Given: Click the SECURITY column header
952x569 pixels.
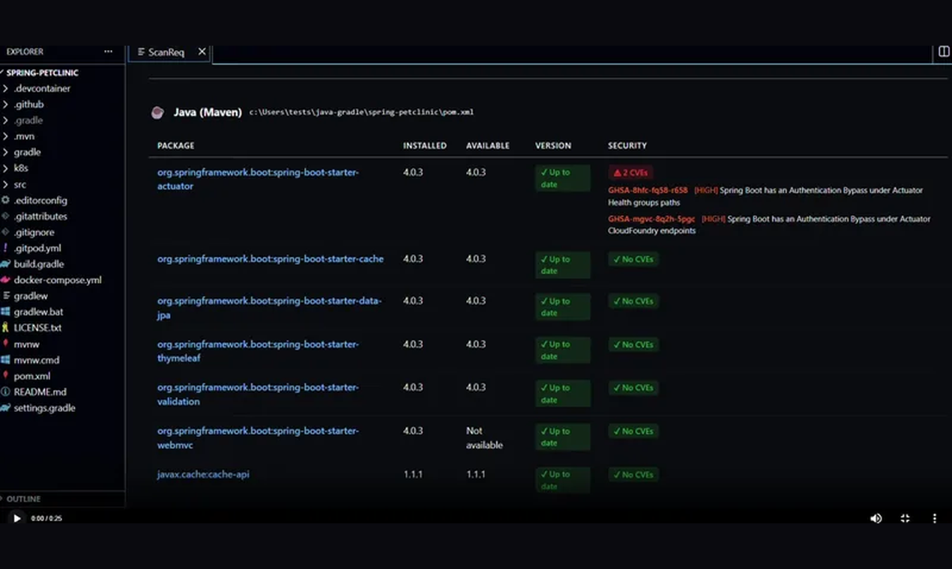Looking at the screenshot, I should (627, 146).
